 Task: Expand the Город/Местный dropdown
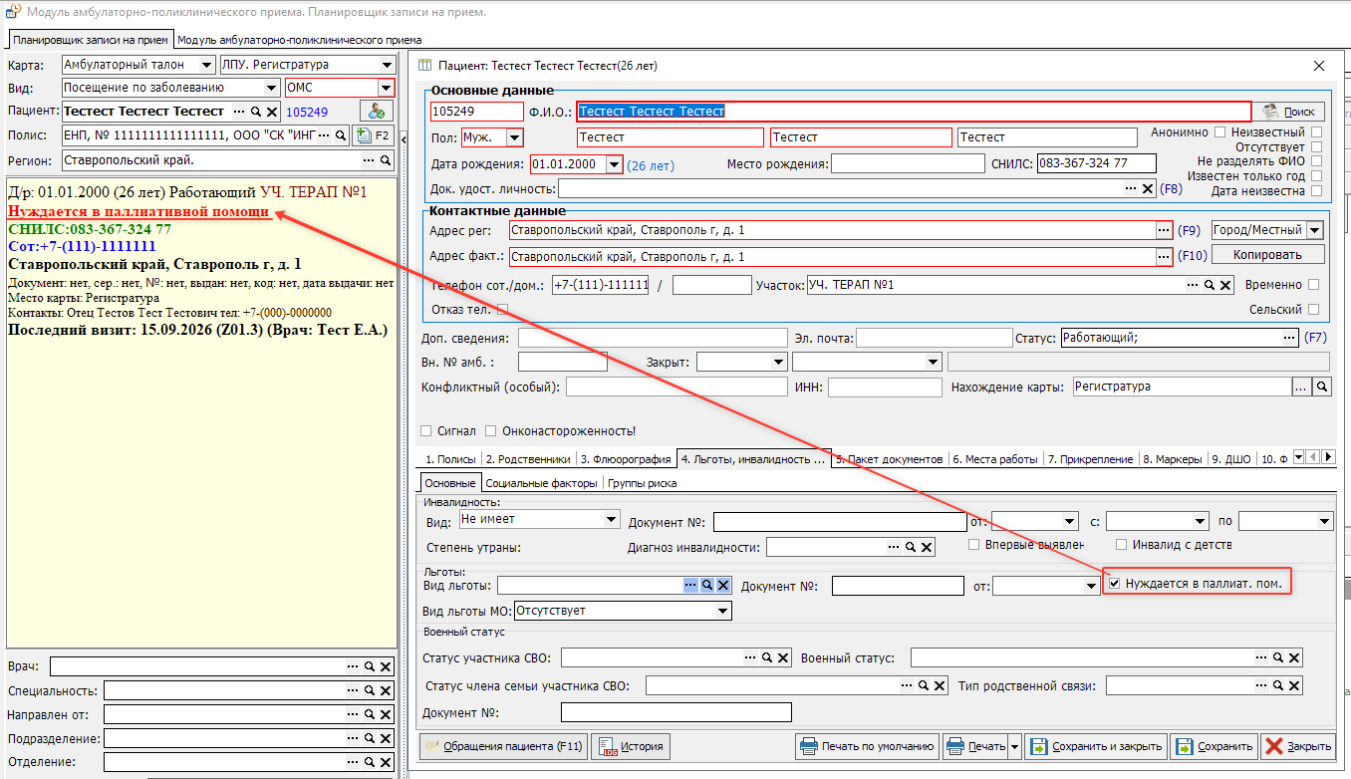pyautogui.click(x=1315, y=230)
